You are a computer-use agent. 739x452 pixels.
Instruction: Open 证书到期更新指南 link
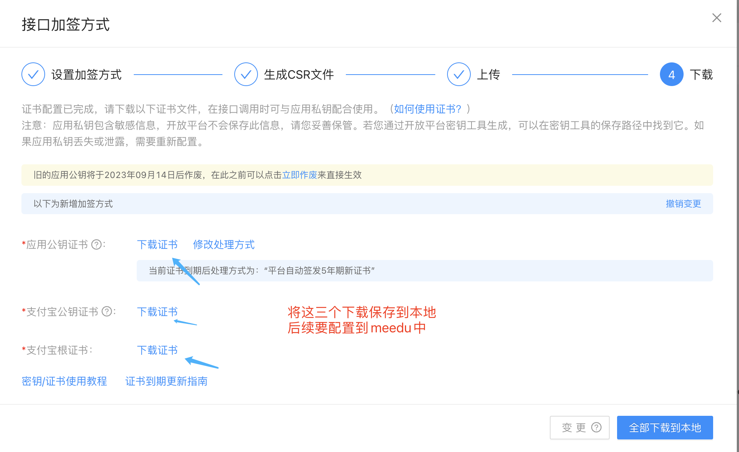coord(166,381)
